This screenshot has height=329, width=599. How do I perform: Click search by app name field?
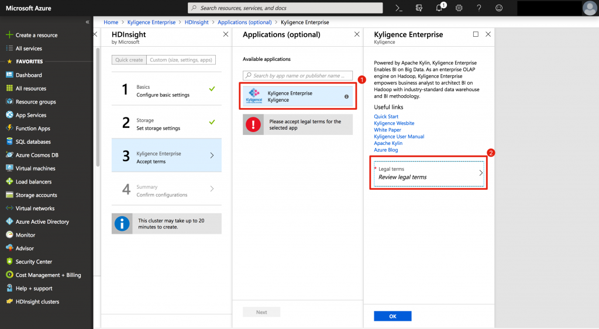pos(298,75)
